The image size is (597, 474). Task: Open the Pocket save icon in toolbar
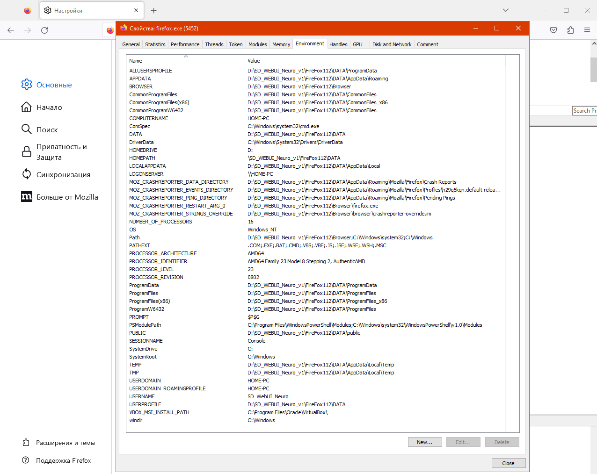pos(553,30)
